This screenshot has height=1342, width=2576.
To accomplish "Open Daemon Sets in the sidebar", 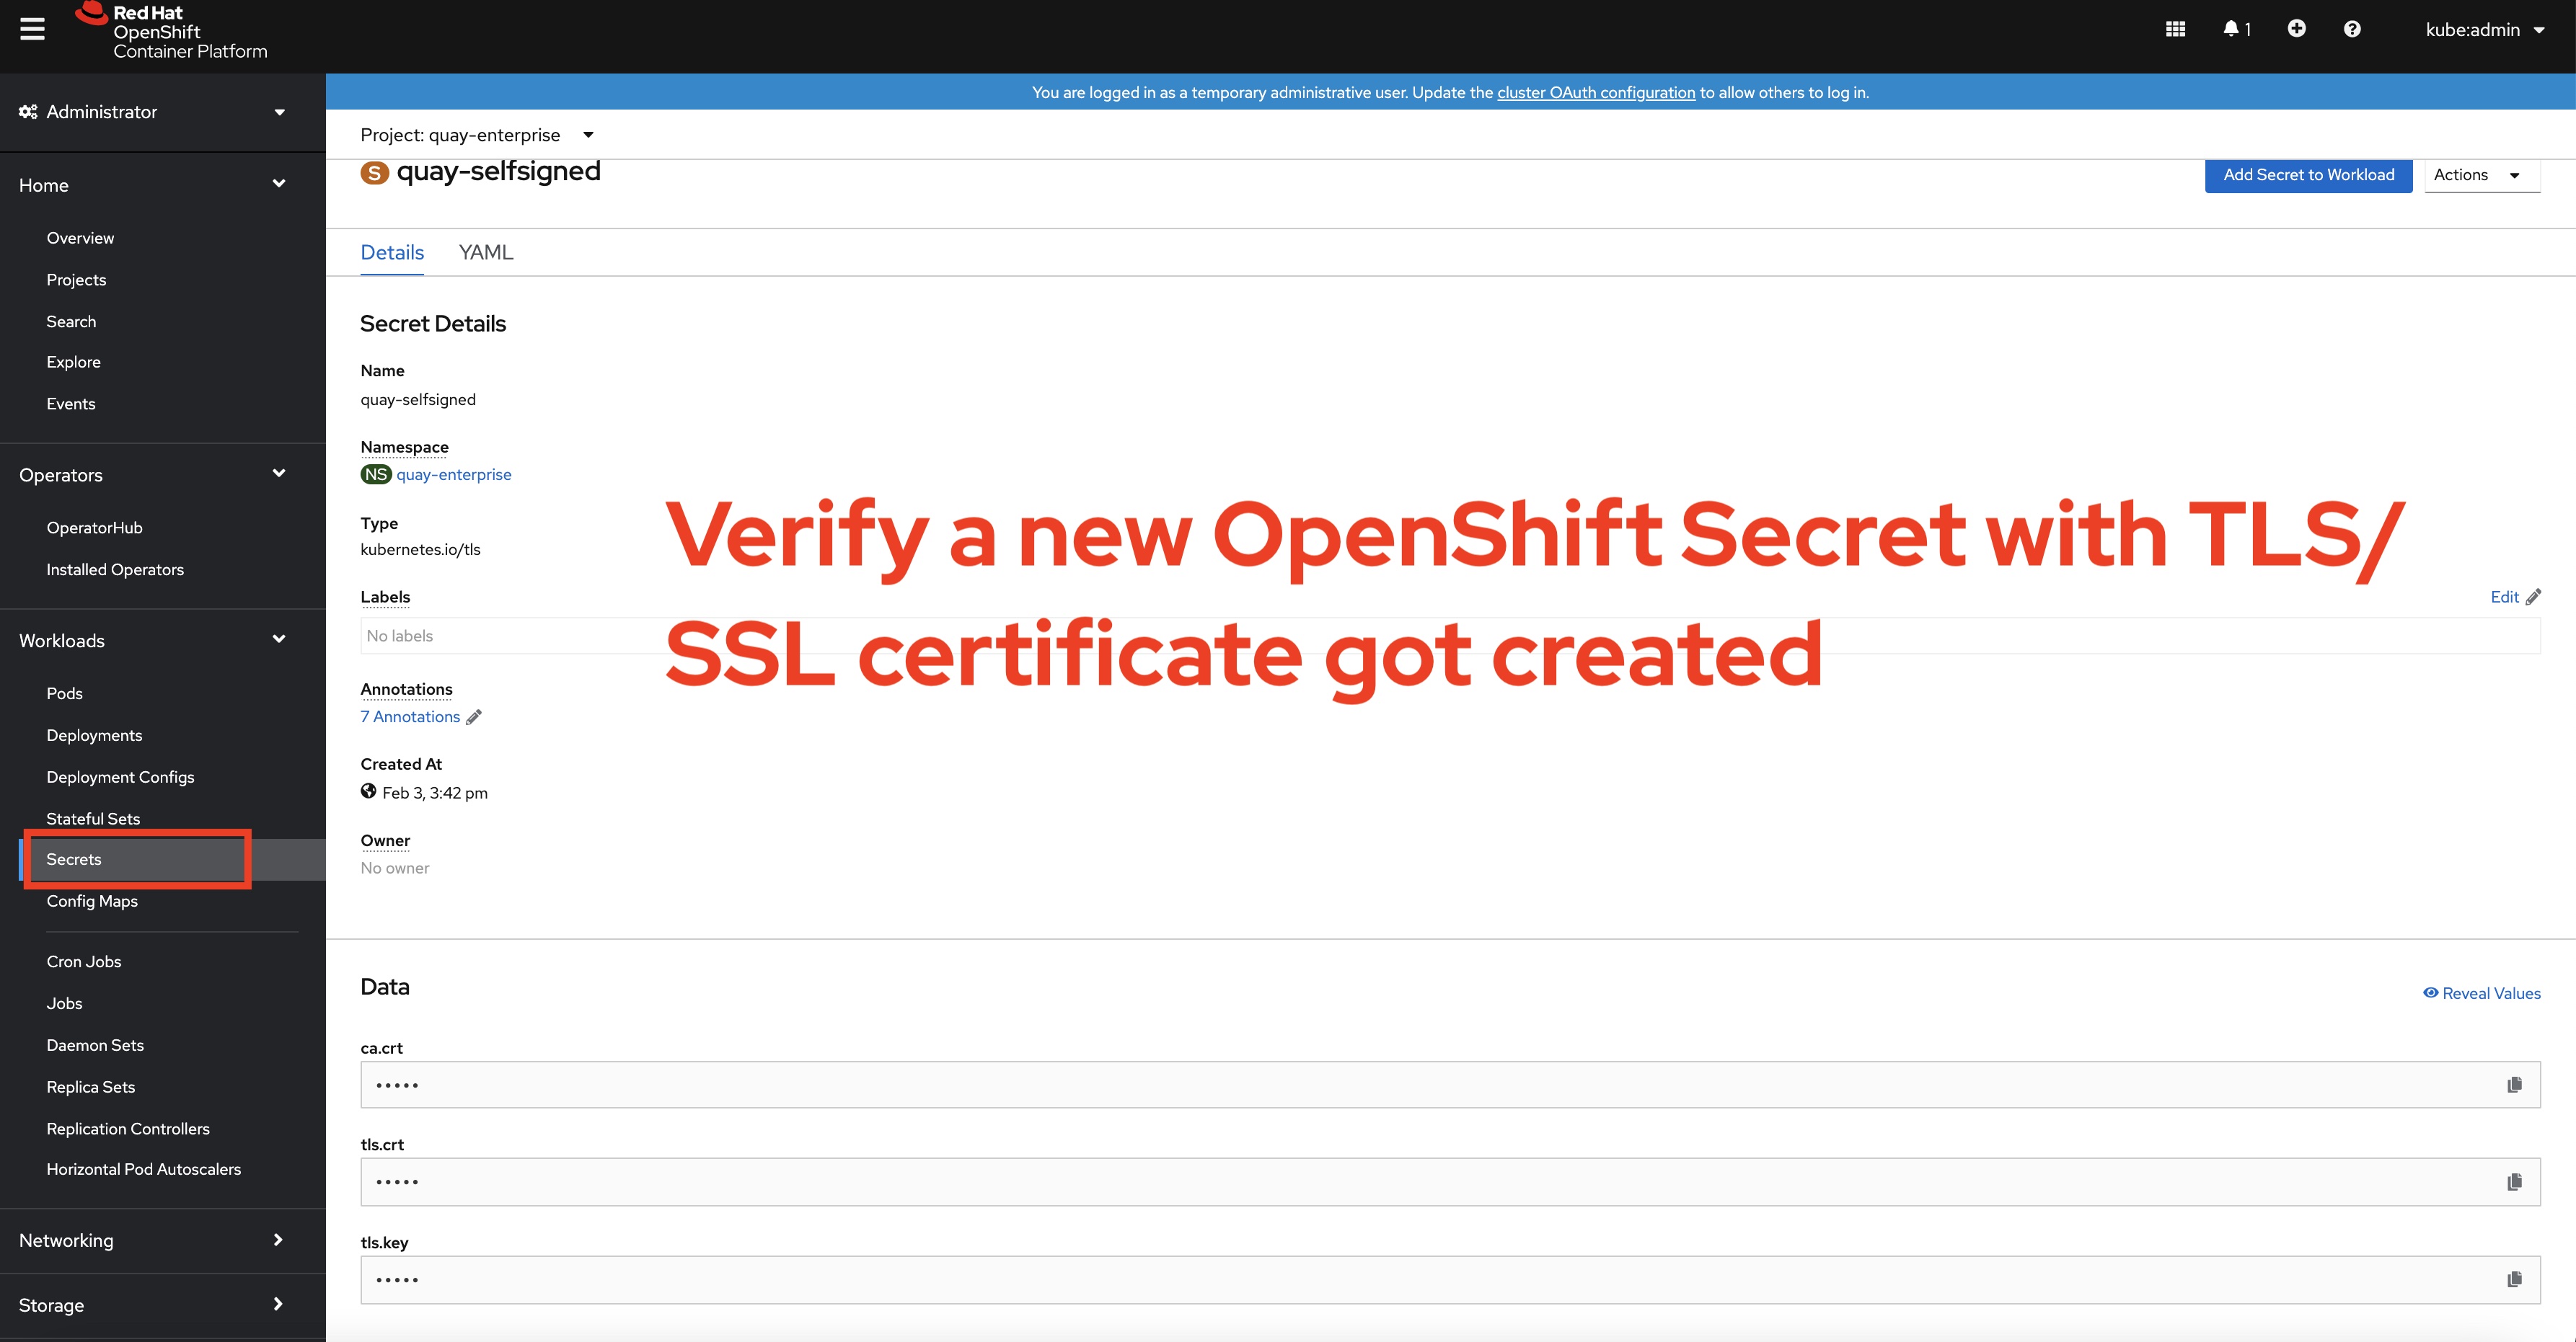I will point(95,1045).
